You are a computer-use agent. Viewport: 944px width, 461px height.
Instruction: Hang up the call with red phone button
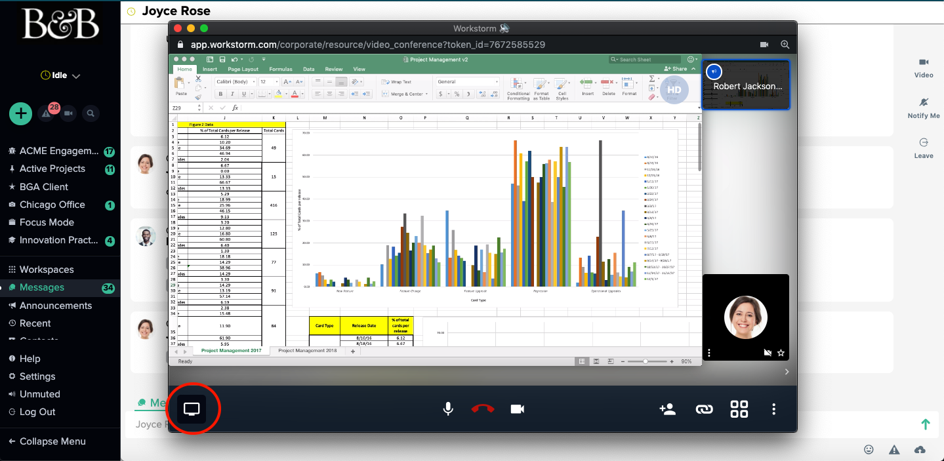483,409
